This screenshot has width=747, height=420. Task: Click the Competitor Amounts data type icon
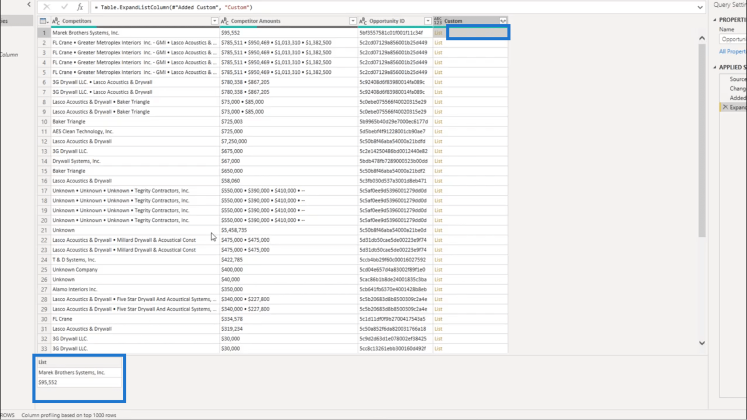pyautogui.click(x=225, y=21)
